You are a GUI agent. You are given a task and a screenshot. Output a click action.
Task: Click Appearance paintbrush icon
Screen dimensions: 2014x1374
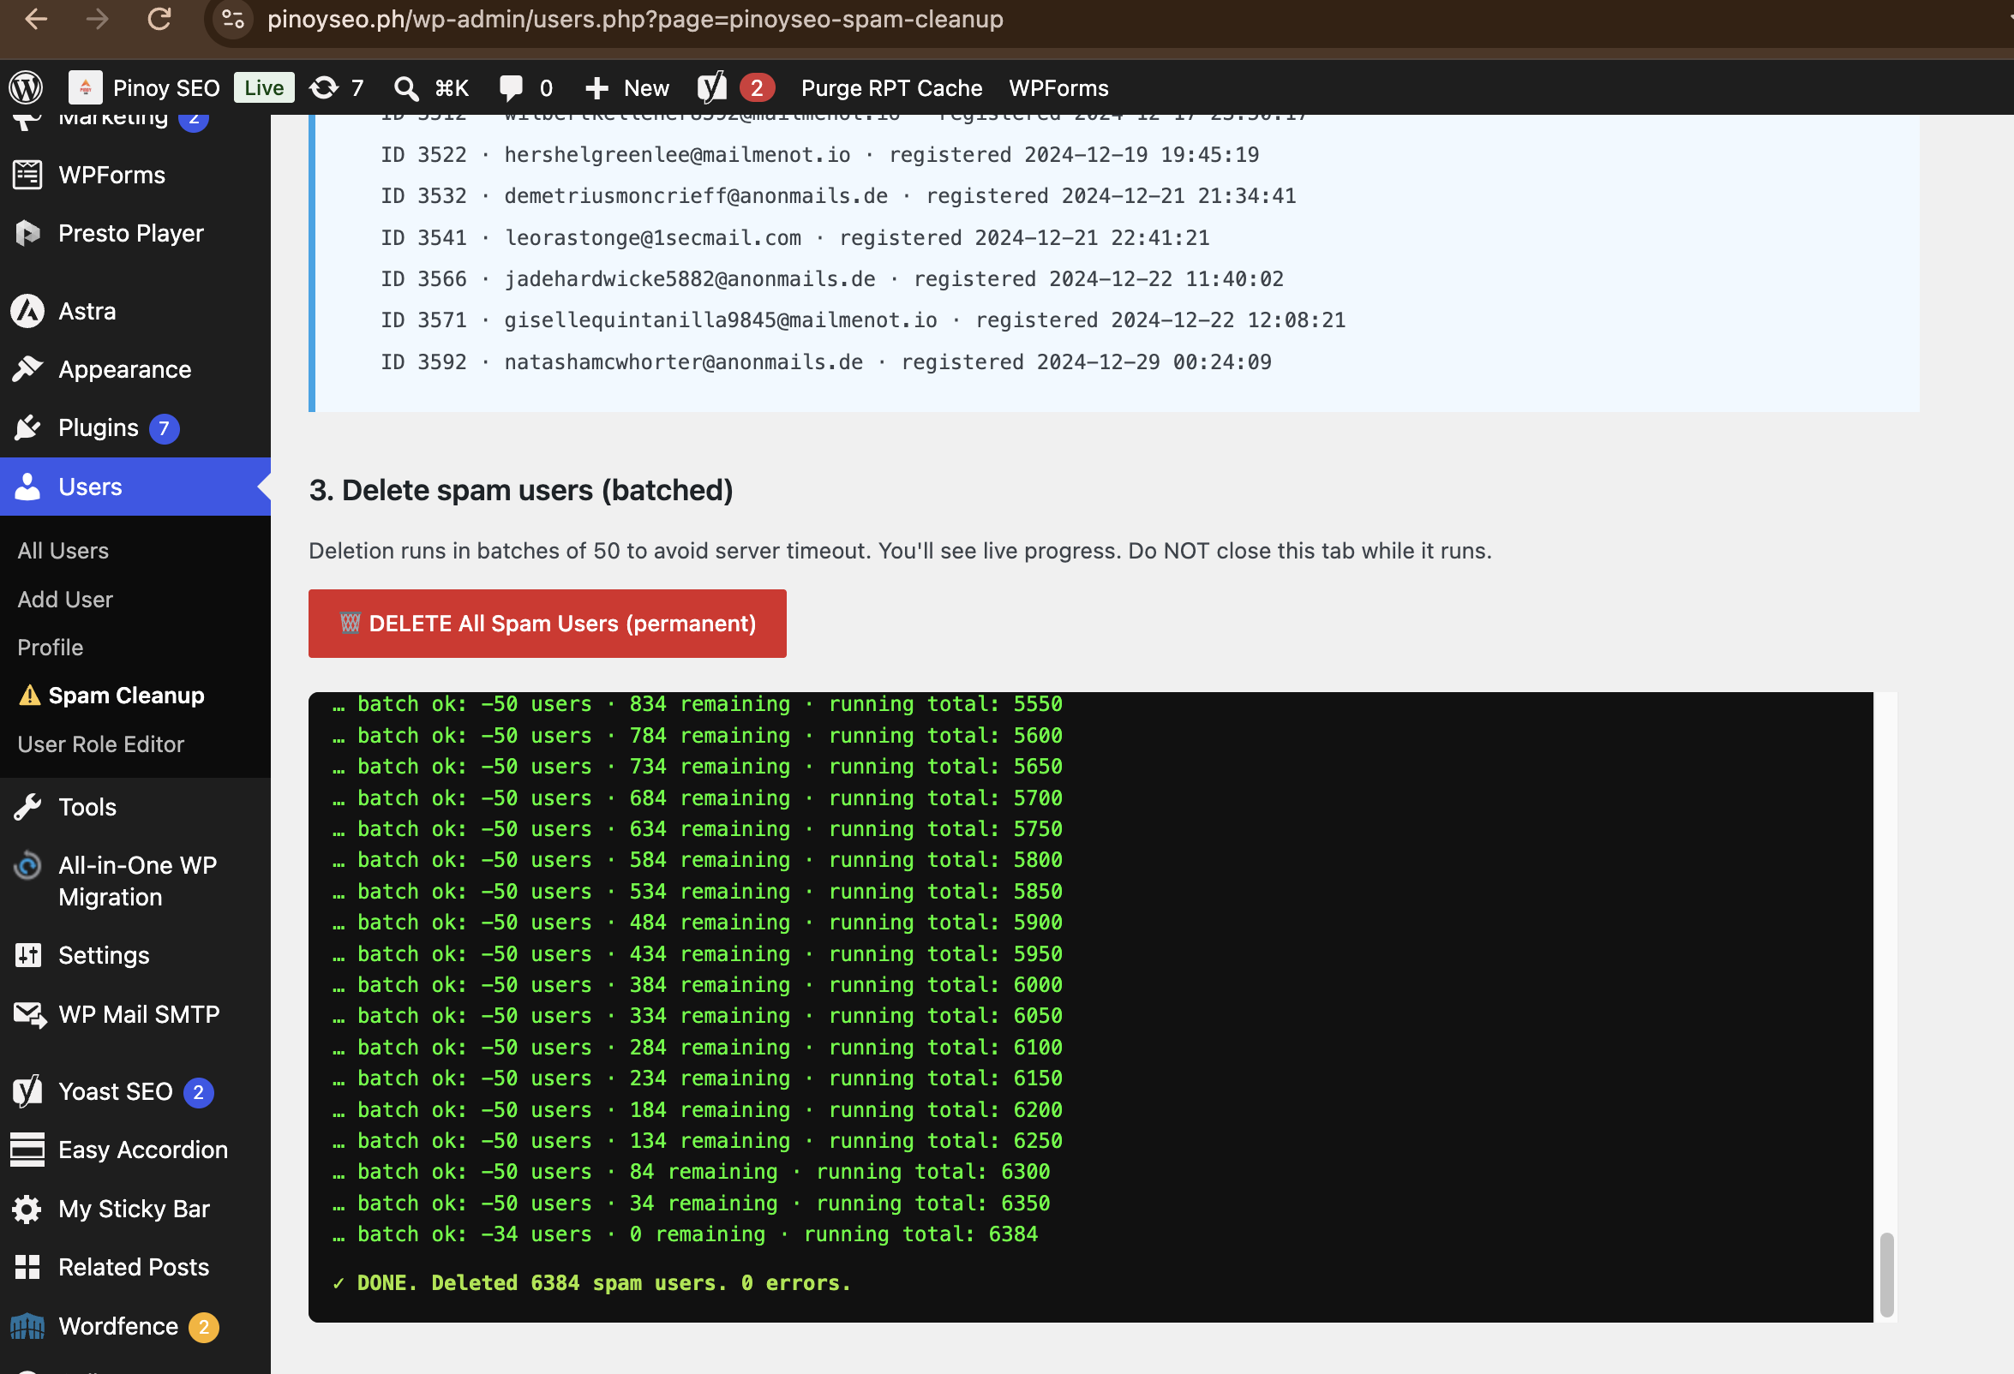click(x=27, y=369)
